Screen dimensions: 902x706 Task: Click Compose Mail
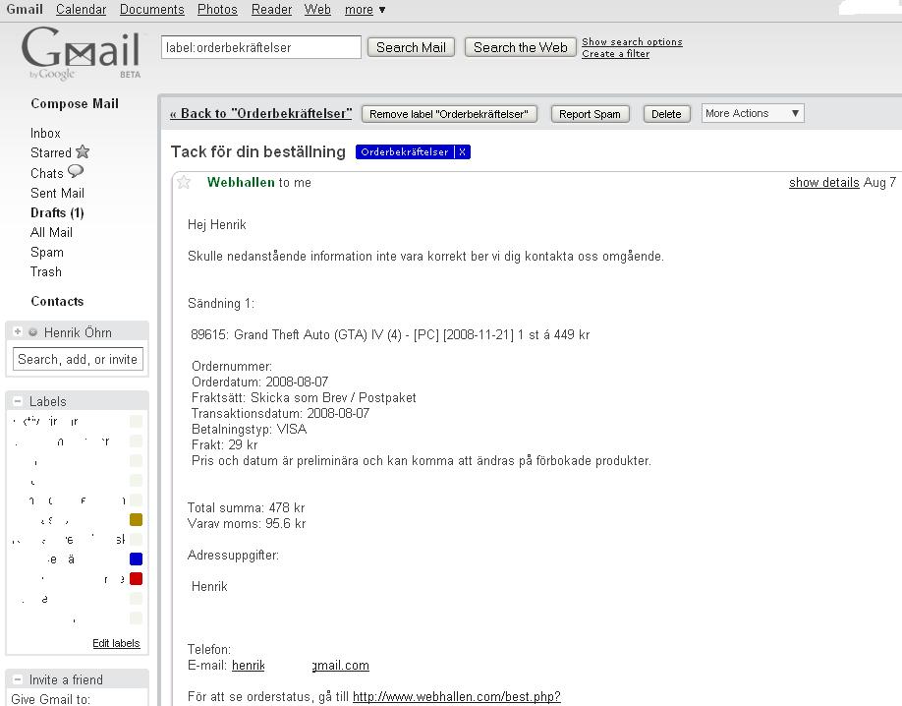click(x=75, y=103)
